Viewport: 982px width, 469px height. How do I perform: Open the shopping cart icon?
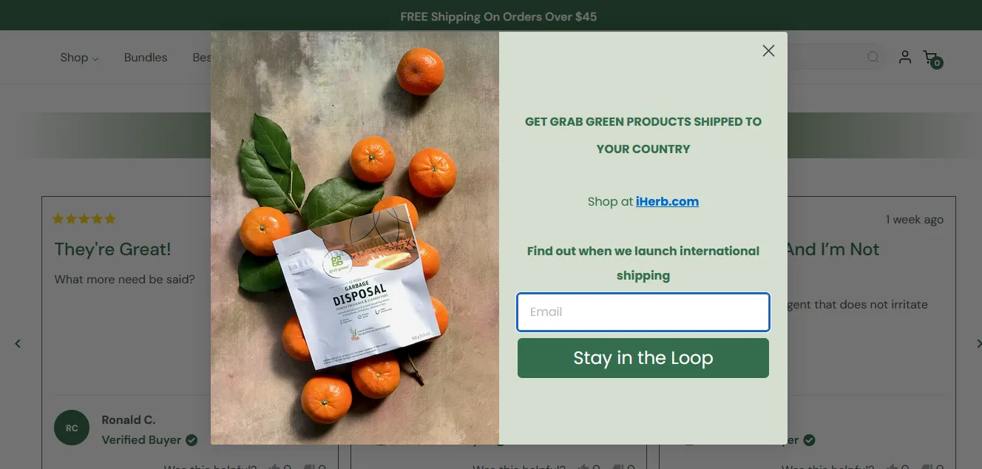932,58
